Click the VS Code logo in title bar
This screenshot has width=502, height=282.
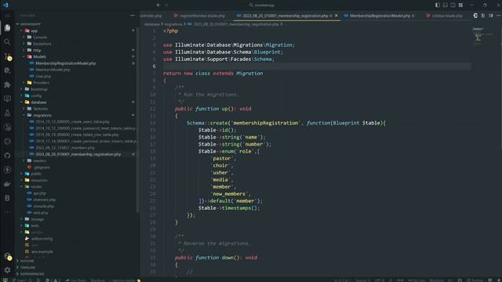tap(5, 5)
